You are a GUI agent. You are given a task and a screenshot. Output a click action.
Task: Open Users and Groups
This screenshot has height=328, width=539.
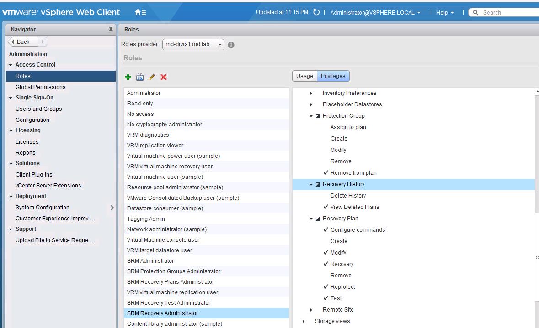[x=39, y=109]
